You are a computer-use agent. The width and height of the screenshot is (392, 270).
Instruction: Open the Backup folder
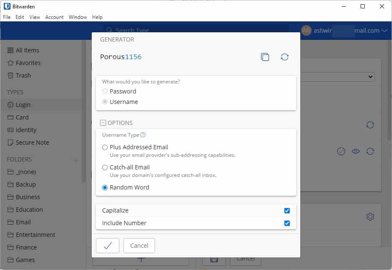[26, 184]
